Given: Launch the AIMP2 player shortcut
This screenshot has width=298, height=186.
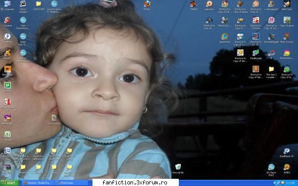Looking at the screenshot, I should pos(287,169).
